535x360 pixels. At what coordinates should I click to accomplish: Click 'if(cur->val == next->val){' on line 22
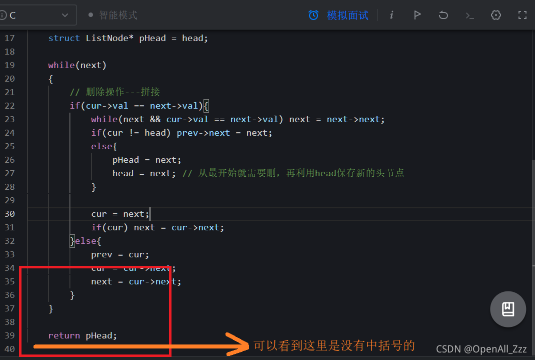139,106
